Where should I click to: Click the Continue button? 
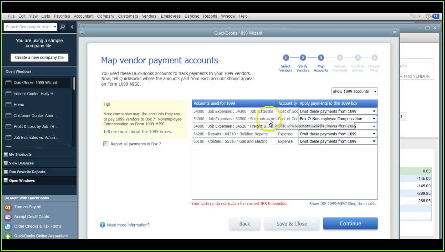pyautogui.click(x=350, y=223)
